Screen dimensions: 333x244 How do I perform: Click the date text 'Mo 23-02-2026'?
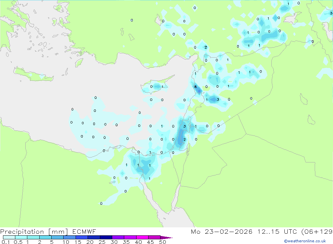point(222,231)
